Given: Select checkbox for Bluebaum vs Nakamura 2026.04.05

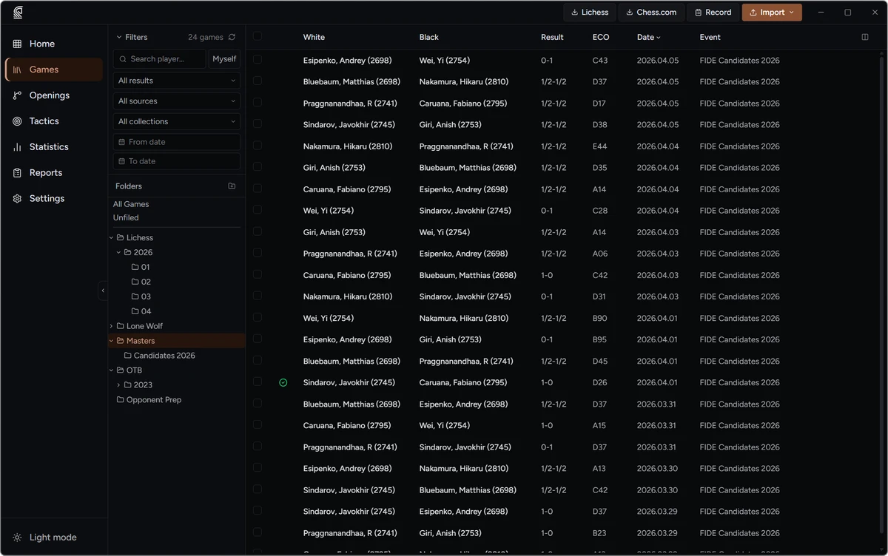Looking at the screenshot, I should tap(258, 81).
